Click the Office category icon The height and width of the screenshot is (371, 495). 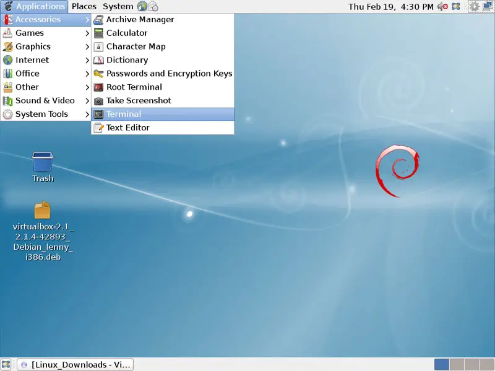(x=7, y=74)
